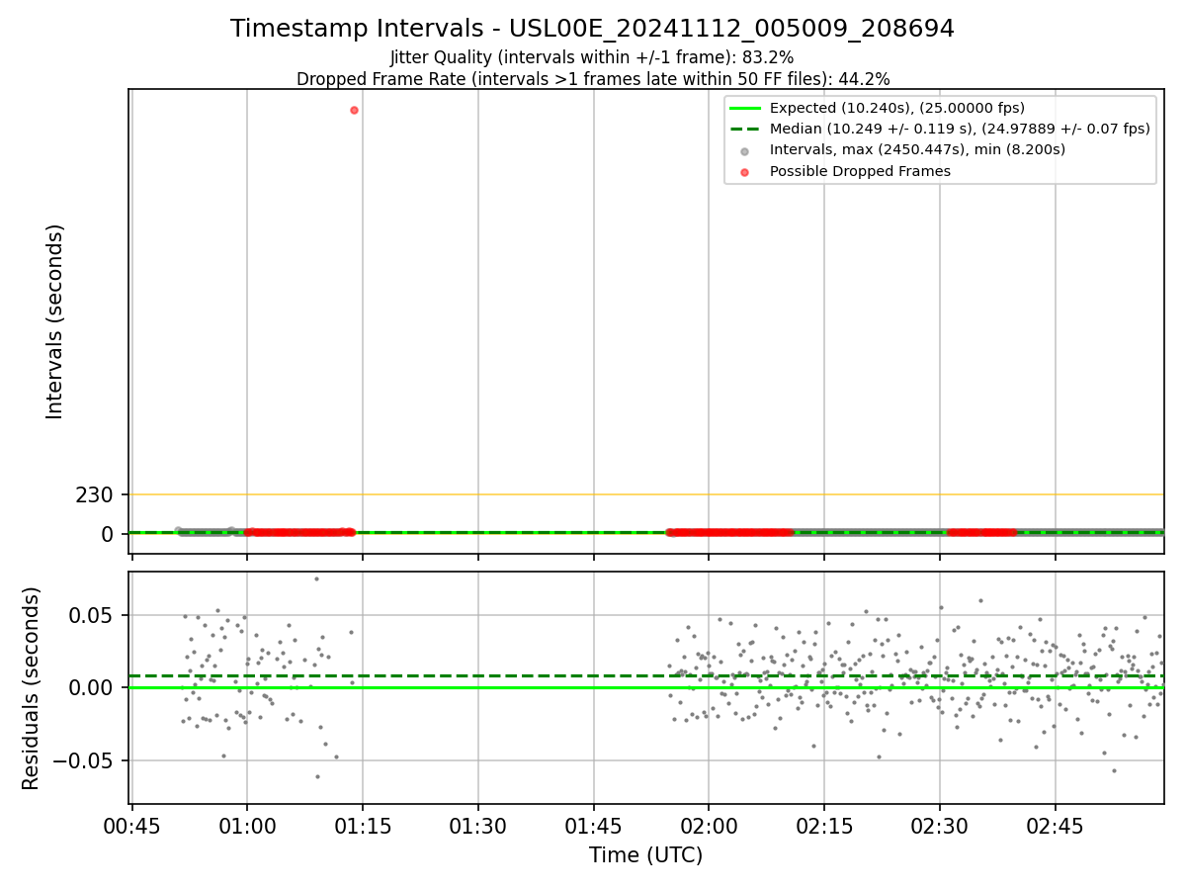Viewport: 1186px width, 890px height.
Task: Click the solid green Expected line sample in legend
Action: (745, 108)
